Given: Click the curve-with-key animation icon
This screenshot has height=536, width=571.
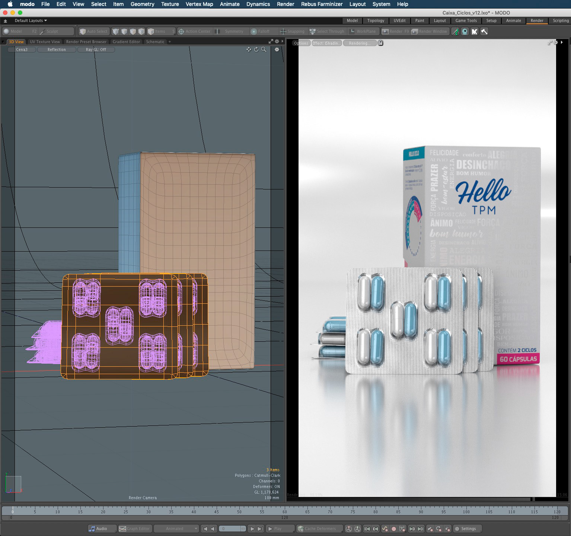Looking at the screenshot, I should coord(385,529).
